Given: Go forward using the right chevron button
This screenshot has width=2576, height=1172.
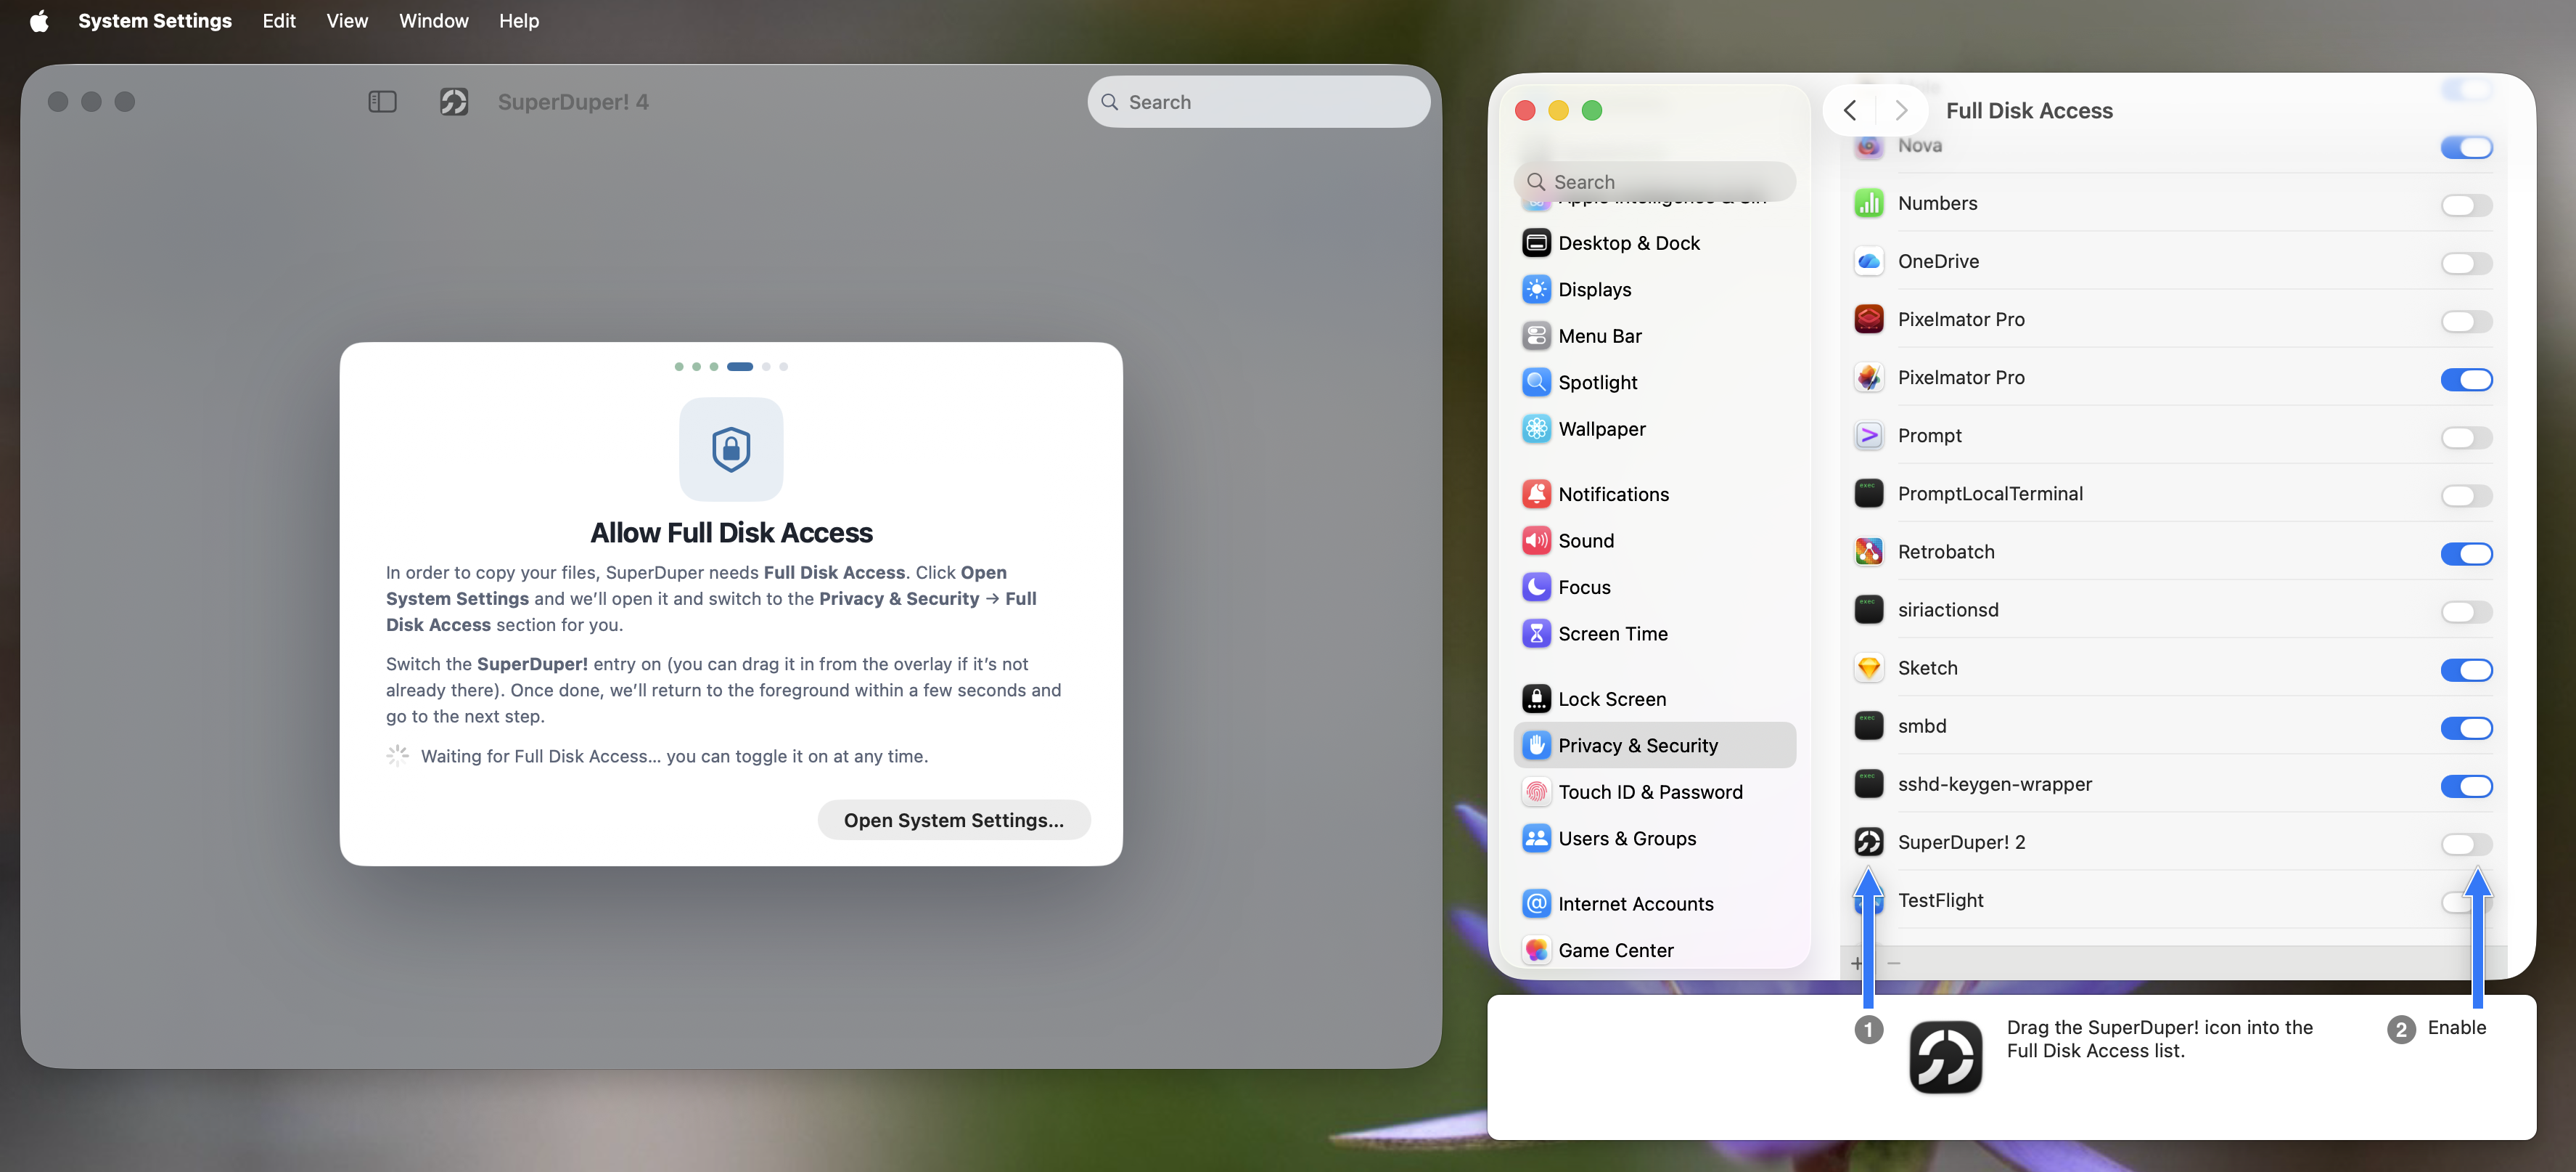Looking at the screenshot, I should [x=1901, y=110].
